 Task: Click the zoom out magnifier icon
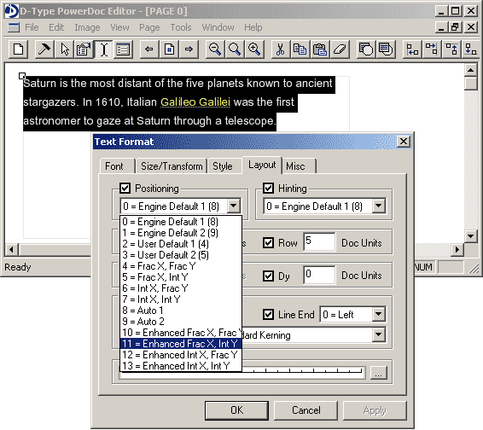[215, 49]
